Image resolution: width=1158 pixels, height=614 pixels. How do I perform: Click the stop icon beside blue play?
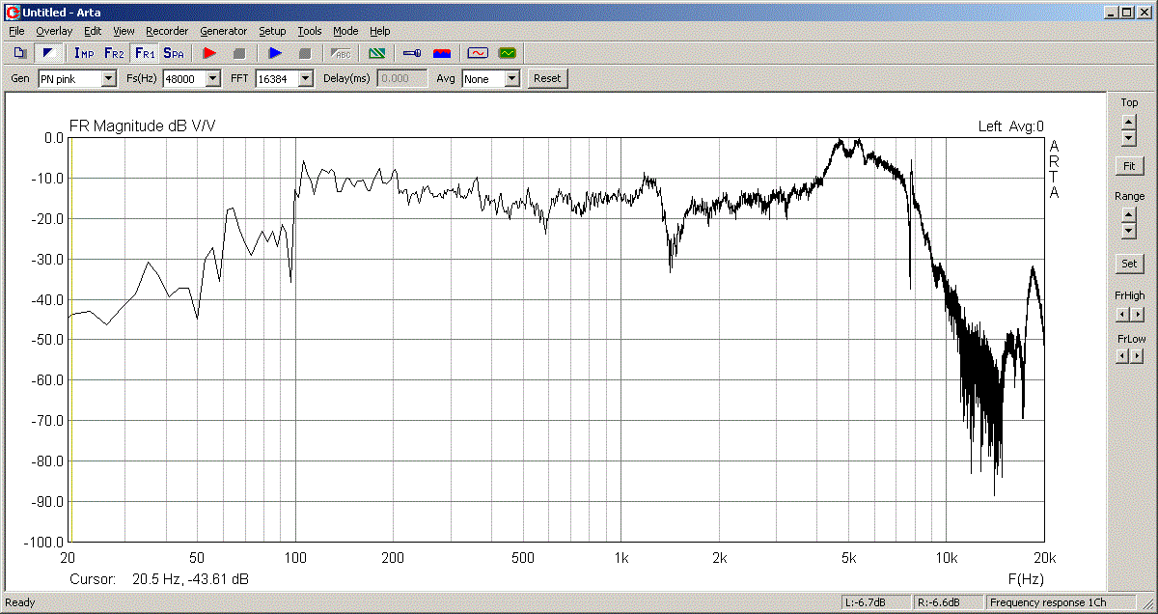pos(305,53)
